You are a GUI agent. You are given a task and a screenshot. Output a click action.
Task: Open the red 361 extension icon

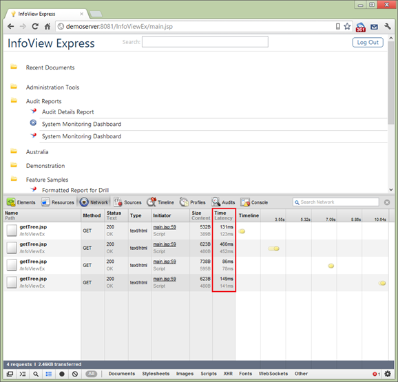pos(360,27)
